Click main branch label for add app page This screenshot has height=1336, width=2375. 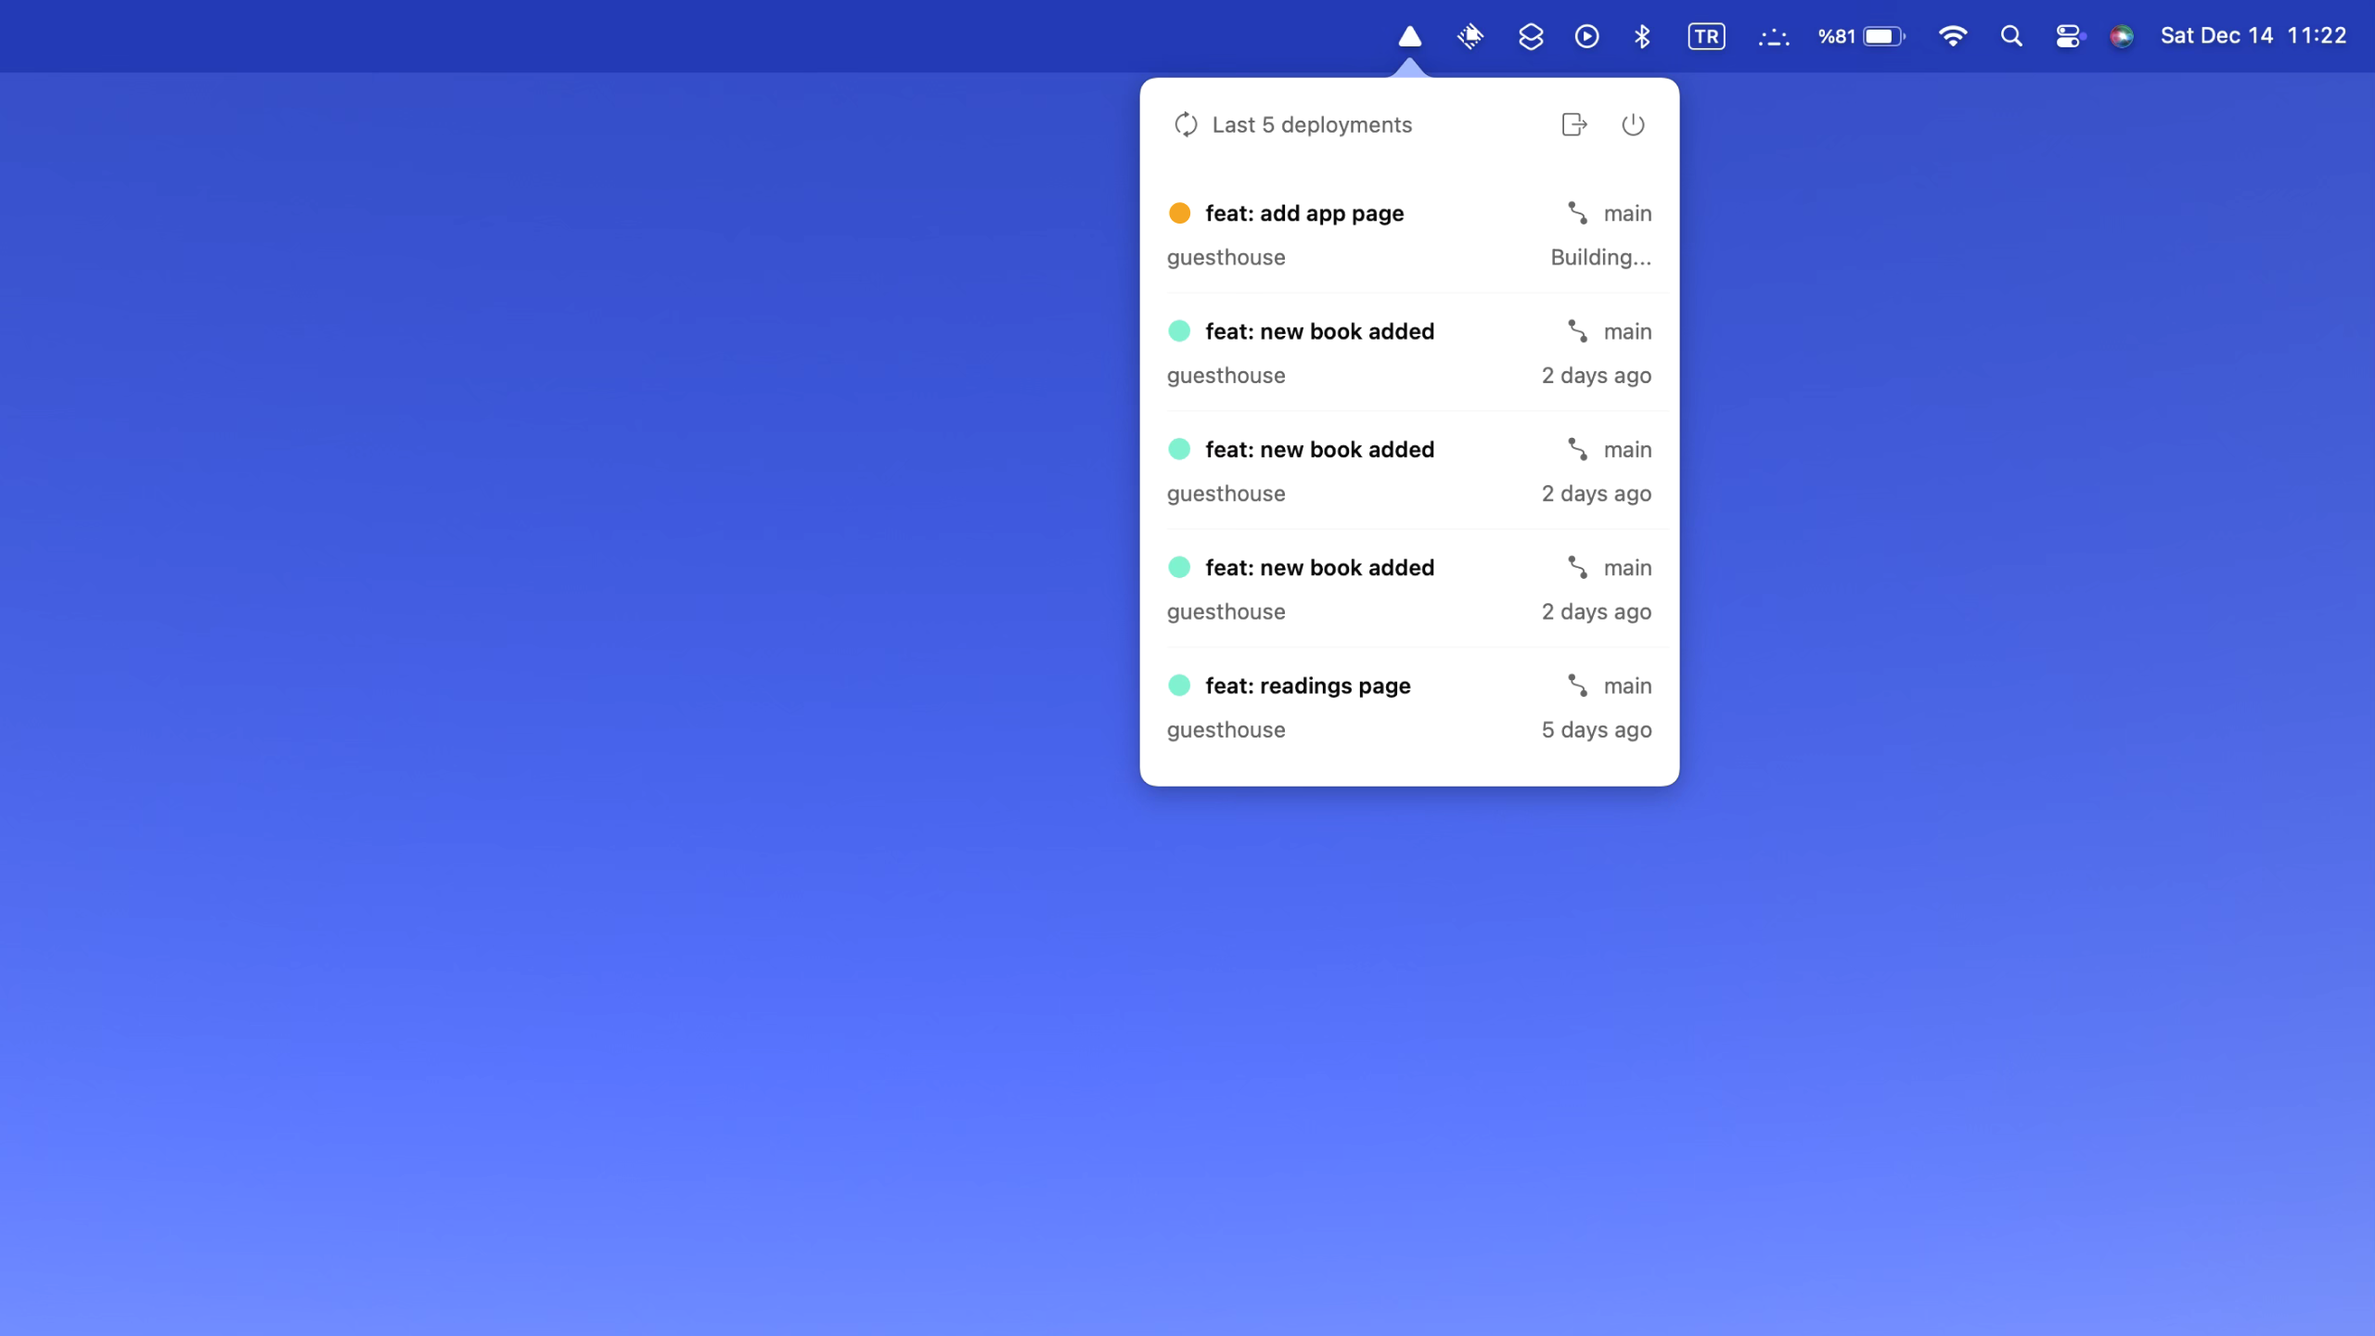tap(1627, 213)
